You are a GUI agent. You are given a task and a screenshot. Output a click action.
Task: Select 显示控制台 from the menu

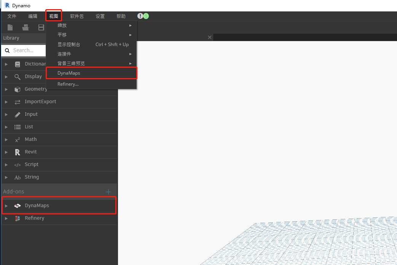tap(91, 45)
